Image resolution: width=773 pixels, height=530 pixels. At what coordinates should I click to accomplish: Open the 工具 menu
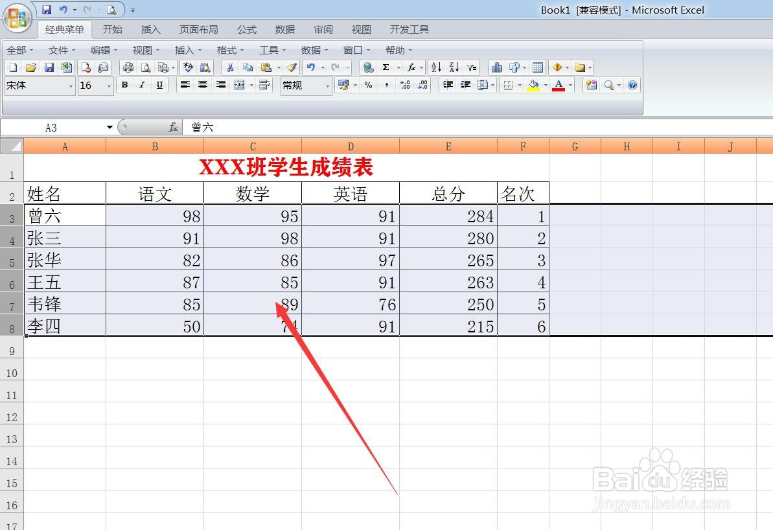click(x=271, y=50)
